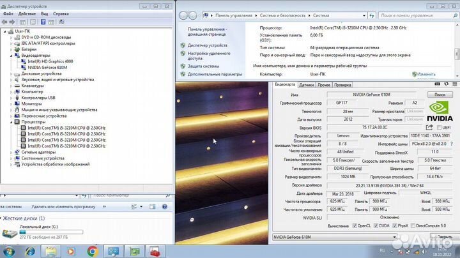Open the Диспетчер устройств sidebar link
460x258 pixels.
point(208,45)
